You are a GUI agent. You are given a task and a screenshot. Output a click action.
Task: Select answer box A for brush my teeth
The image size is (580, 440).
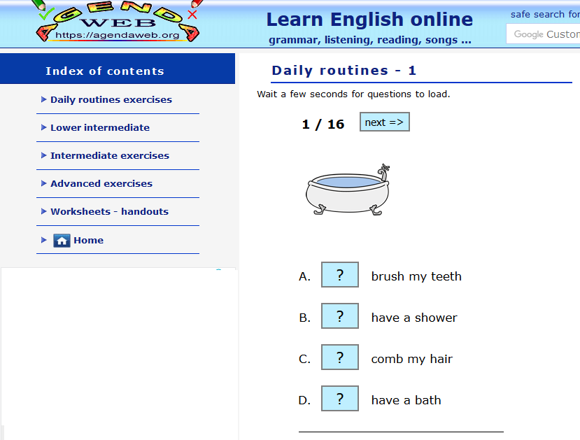(x=340, y=275)
